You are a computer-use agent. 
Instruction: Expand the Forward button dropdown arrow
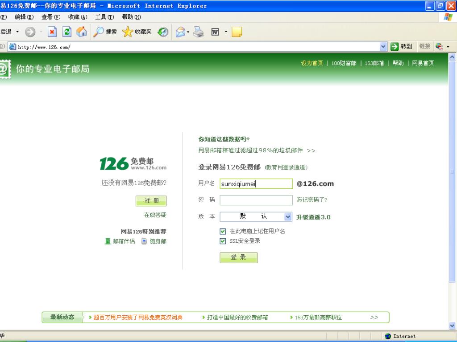pyautogui.click(x=41, y=32)
